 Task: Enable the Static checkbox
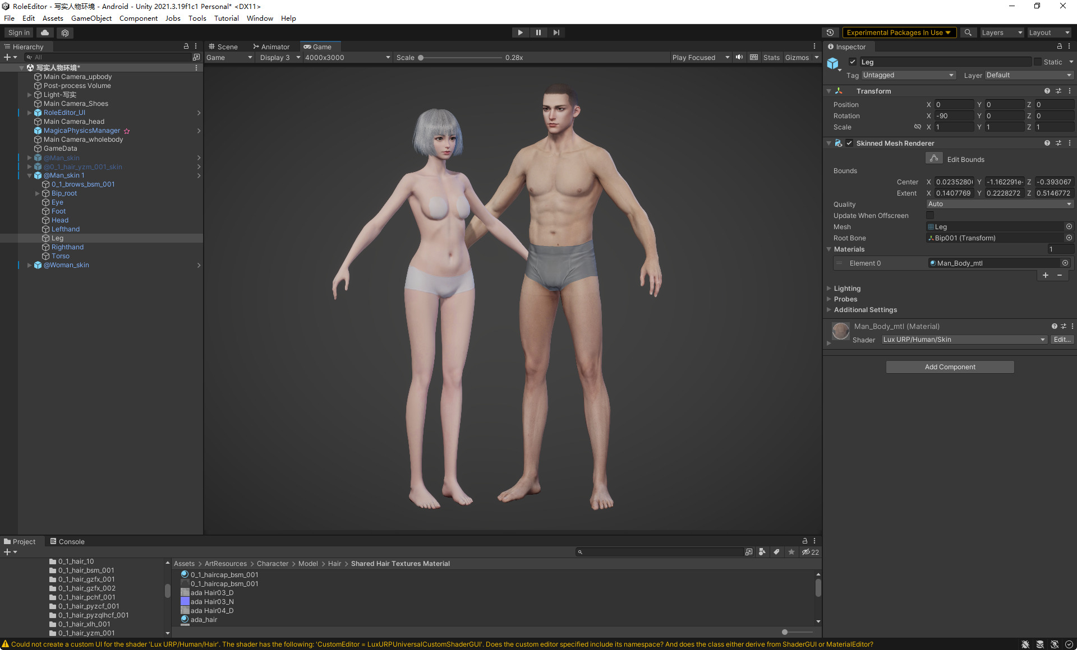click(x=1038, y=62)
